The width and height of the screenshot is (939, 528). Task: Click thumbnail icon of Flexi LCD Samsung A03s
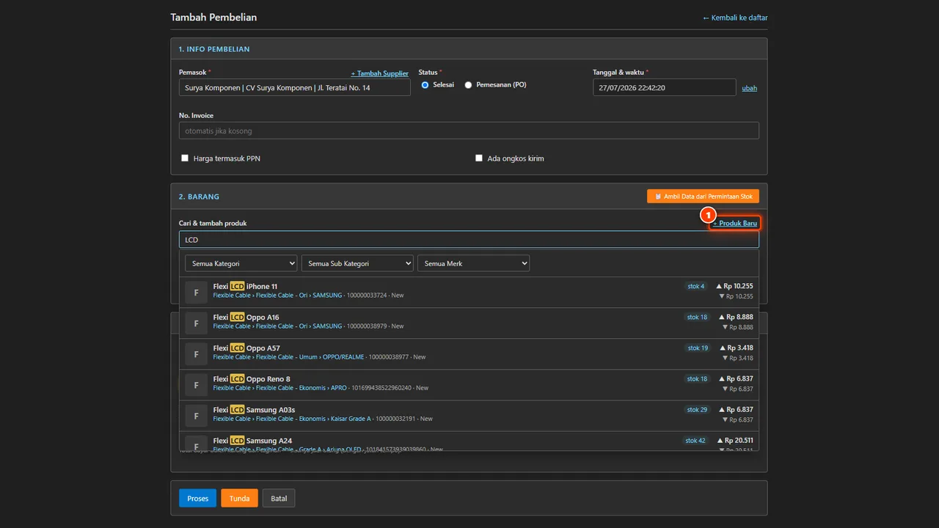click(196, 415)
